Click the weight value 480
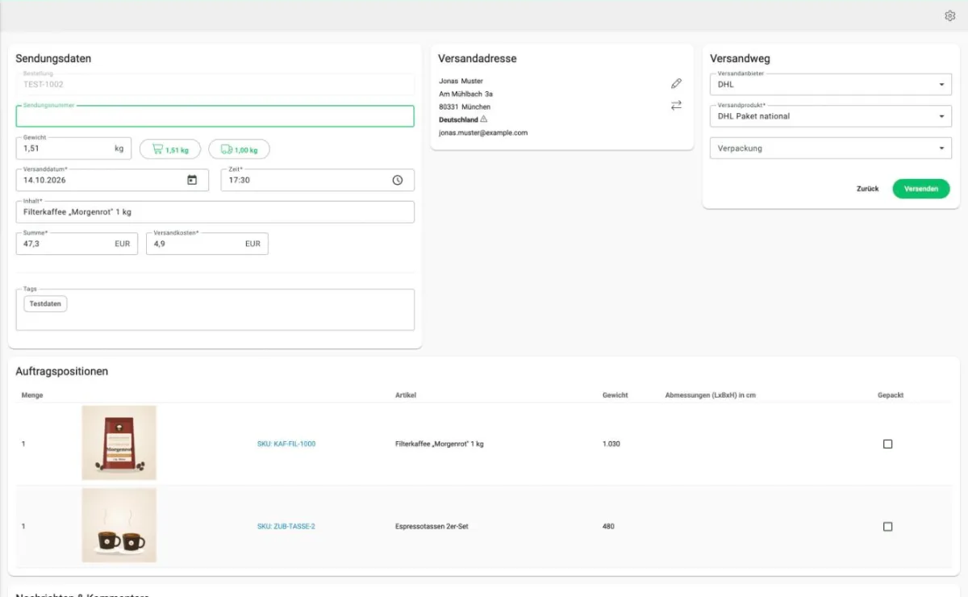The height and width of the screenshot is (597, 968). [x=608, y=527]
